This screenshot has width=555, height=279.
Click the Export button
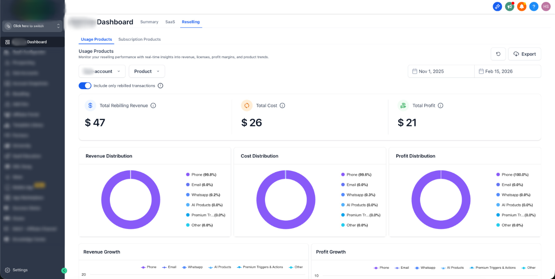click(525, 54)
